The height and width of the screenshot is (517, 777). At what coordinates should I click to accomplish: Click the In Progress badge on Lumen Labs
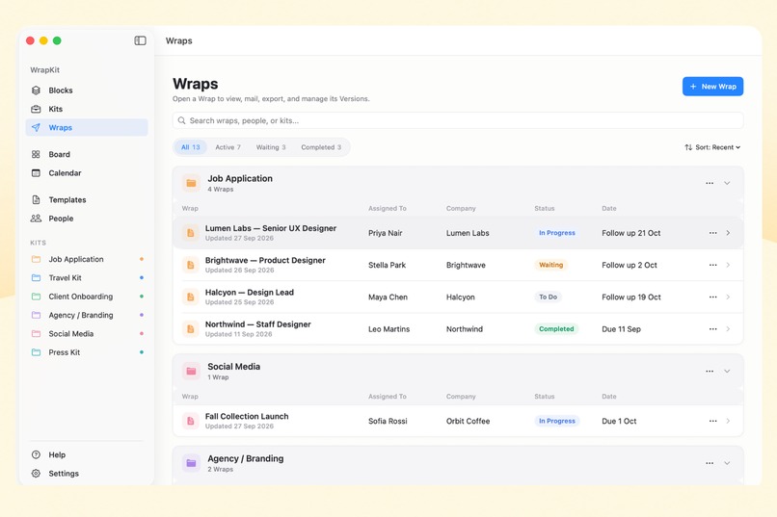click(557, 233)
